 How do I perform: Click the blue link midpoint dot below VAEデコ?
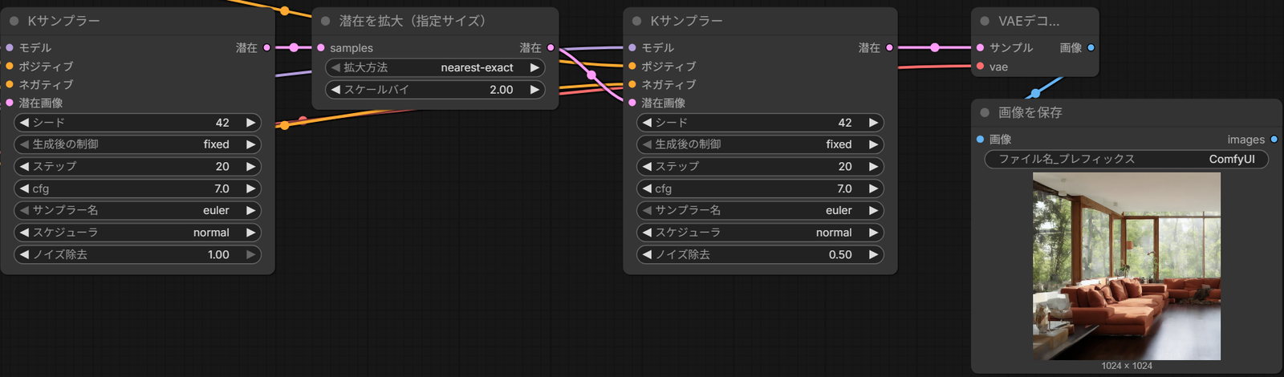coord(1035,94)
